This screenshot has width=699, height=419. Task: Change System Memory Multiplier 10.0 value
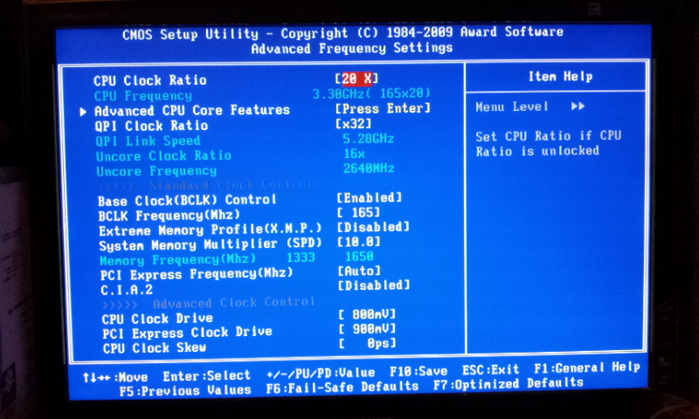tap(359, 242)
